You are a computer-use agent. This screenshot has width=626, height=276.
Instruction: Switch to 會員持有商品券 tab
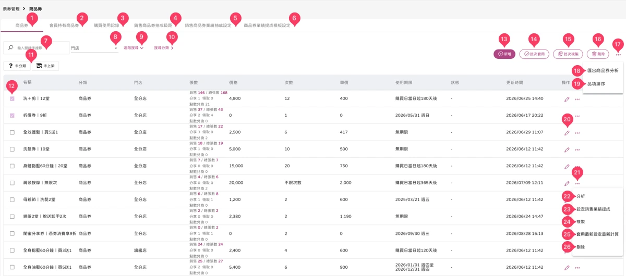[64, 24]
